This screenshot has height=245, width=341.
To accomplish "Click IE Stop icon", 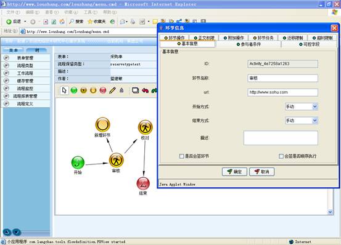I will pos(46,22).
